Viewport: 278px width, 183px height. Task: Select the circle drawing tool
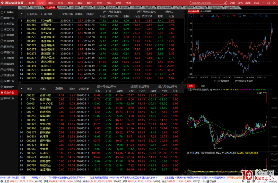261,16
